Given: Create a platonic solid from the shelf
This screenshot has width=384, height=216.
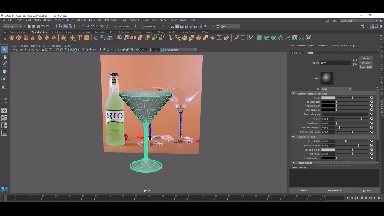Looking at the screenshot, I should click(x=63, y=38).
